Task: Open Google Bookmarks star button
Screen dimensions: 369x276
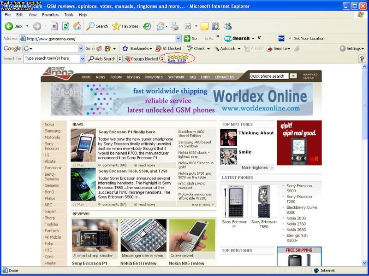Action: 137,49
